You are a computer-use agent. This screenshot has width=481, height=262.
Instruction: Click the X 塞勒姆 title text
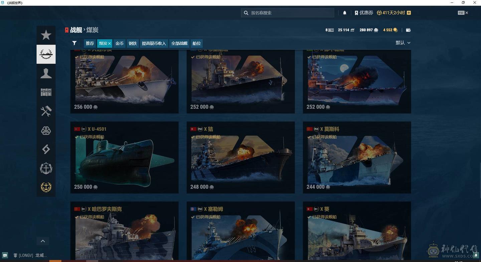213,209
